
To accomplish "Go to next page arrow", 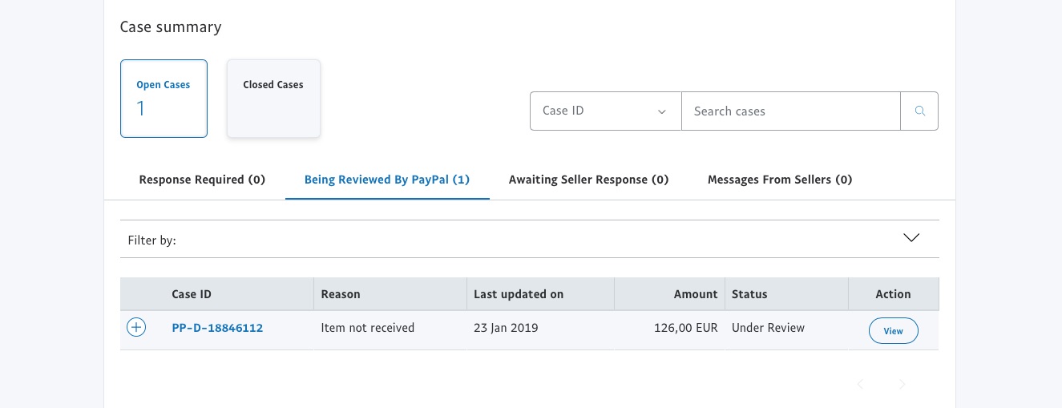I will 902,385.
